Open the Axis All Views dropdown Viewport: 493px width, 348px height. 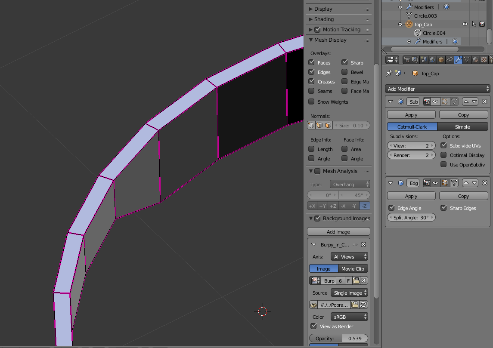tap(349, 257)
